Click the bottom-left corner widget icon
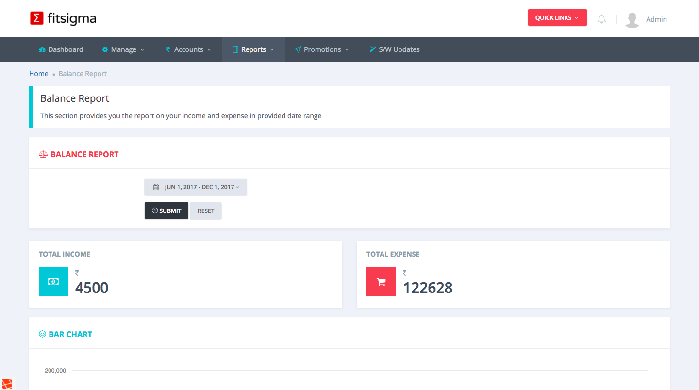The height and width of the screenshot is (390, 699). coord(7,384)
